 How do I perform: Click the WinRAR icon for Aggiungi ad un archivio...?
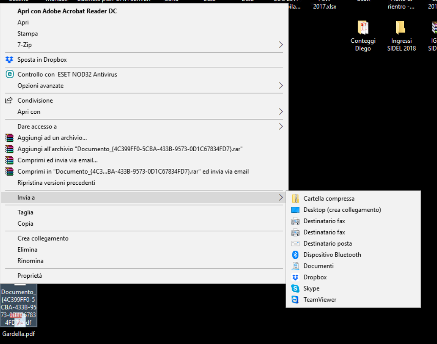[x=9, y=138]
